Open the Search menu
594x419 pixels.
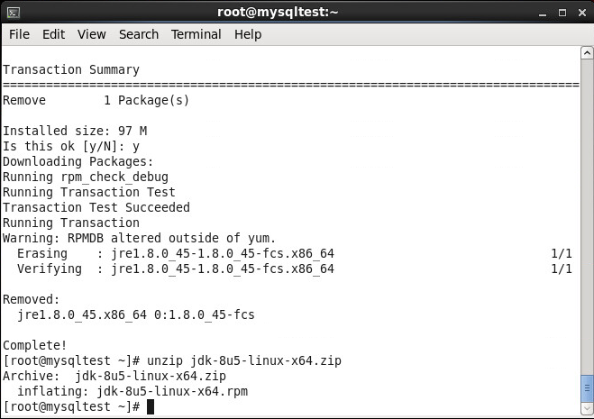[139, 34]
